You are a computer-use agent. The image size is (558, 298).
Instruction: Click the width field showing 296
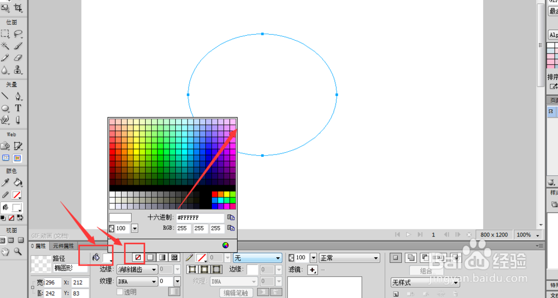point(53,282)
